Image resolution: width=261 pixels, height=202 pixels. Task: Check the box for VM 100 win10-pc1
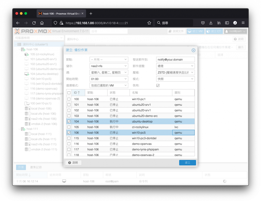click(x=69, y=99)
